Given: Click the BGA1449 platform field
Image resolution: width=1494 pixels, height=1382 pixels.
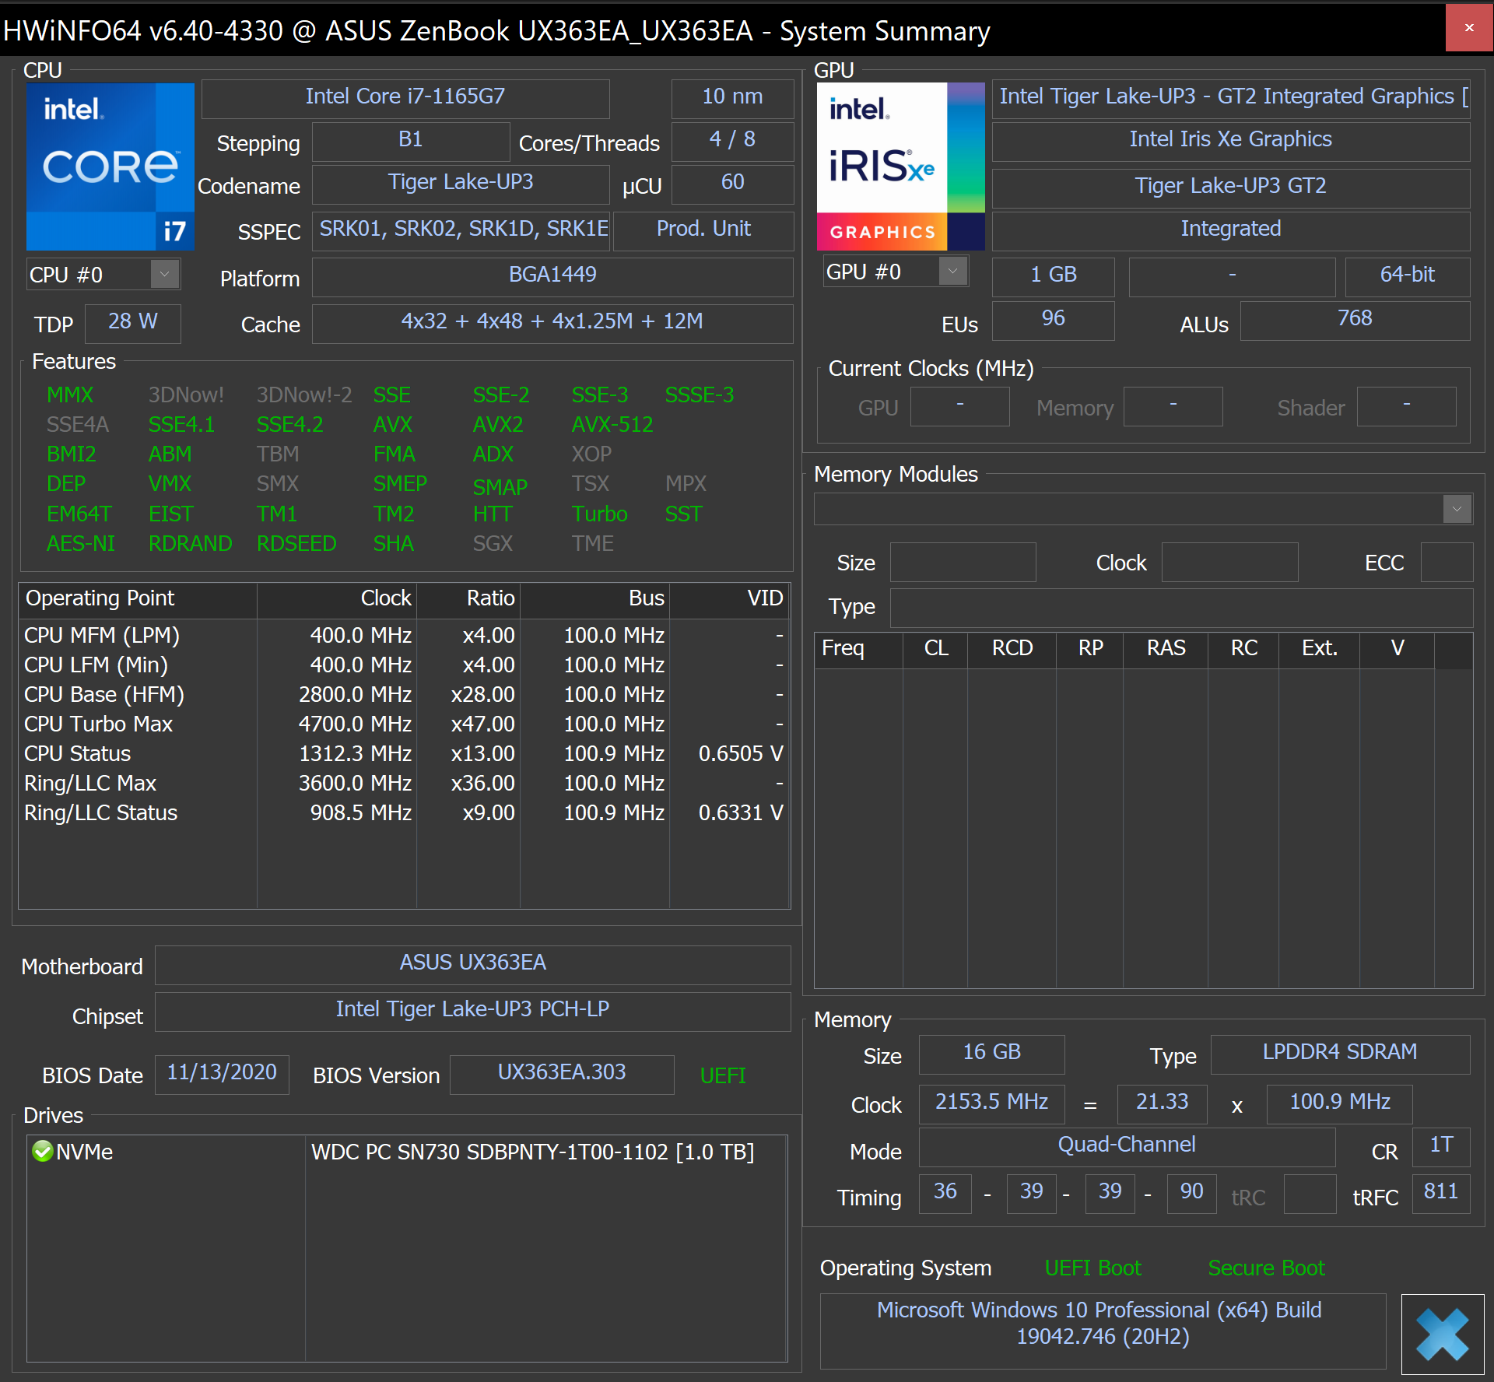Looking at the screenshot, I should click(x=552, y=275).
